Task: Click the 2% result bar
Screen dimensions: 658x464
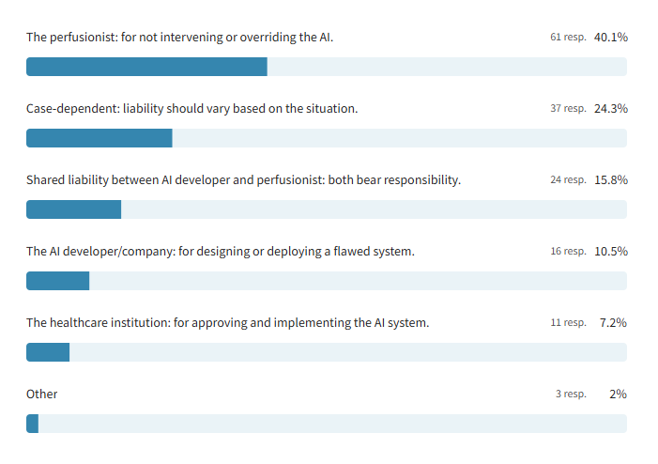Action: [326, 424]
